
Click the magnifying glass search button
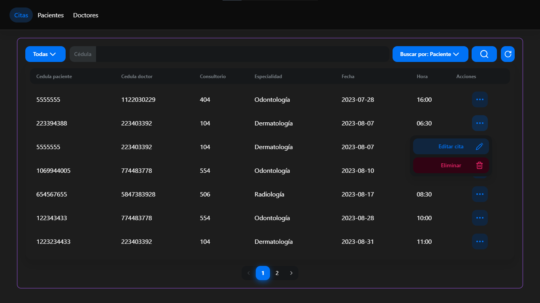tap(484, 54)
